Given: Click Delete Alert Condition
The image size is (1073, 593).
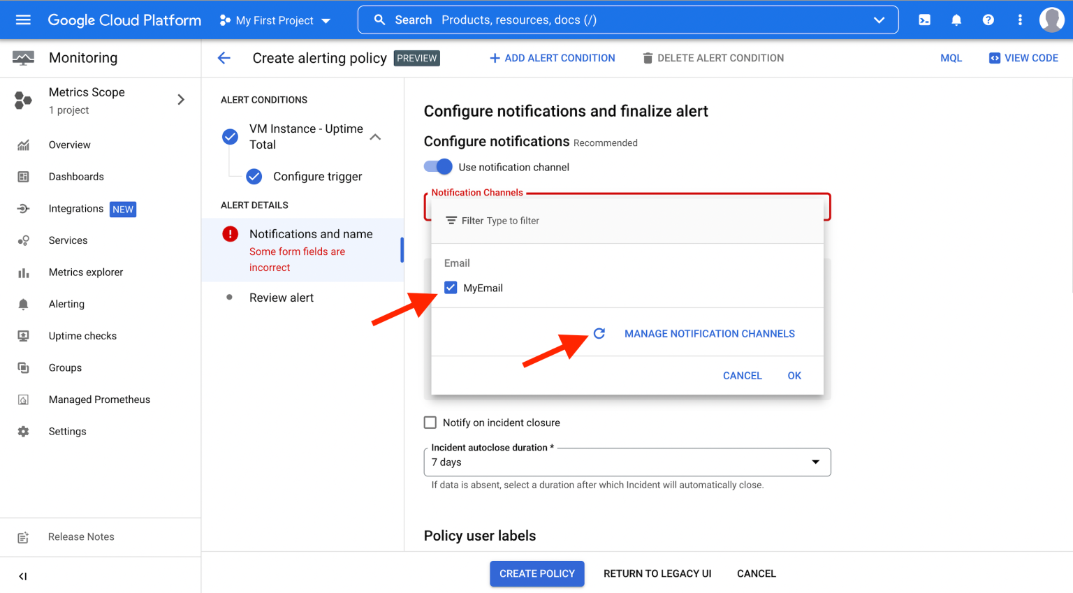Looking at the screenshot, I should (x=713, y=58).
